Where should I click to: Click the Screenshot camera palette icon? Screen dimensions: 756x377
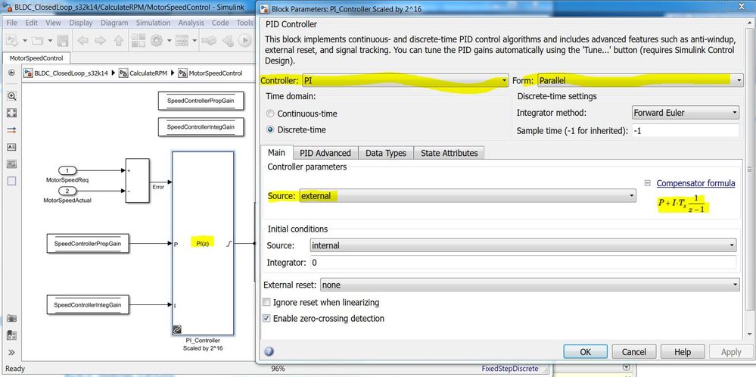click(x=11, y=318)
